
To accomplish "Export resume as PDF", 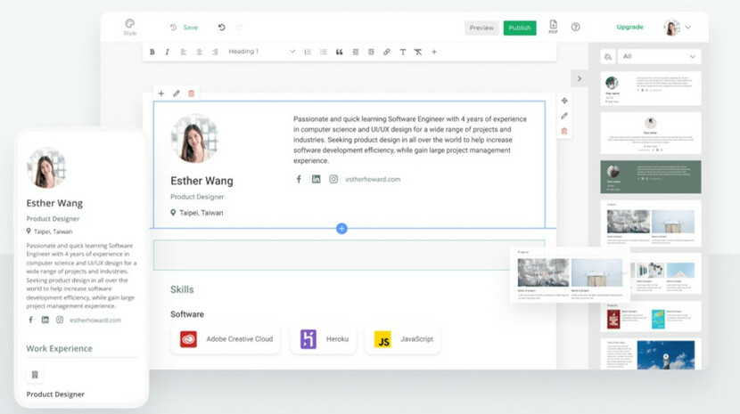I will point(553,27).
